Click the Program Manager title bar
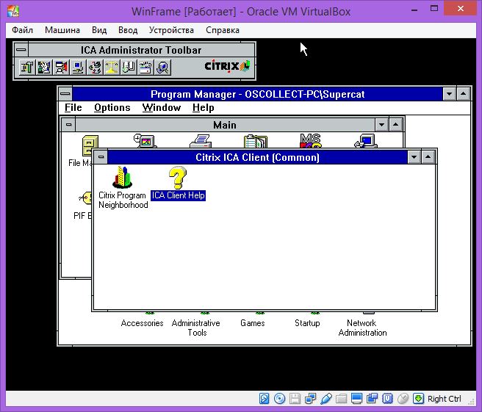 click(x=257, y=94)
